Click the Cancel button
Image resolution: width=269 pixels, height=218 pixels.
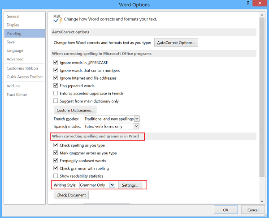[253, 210]
